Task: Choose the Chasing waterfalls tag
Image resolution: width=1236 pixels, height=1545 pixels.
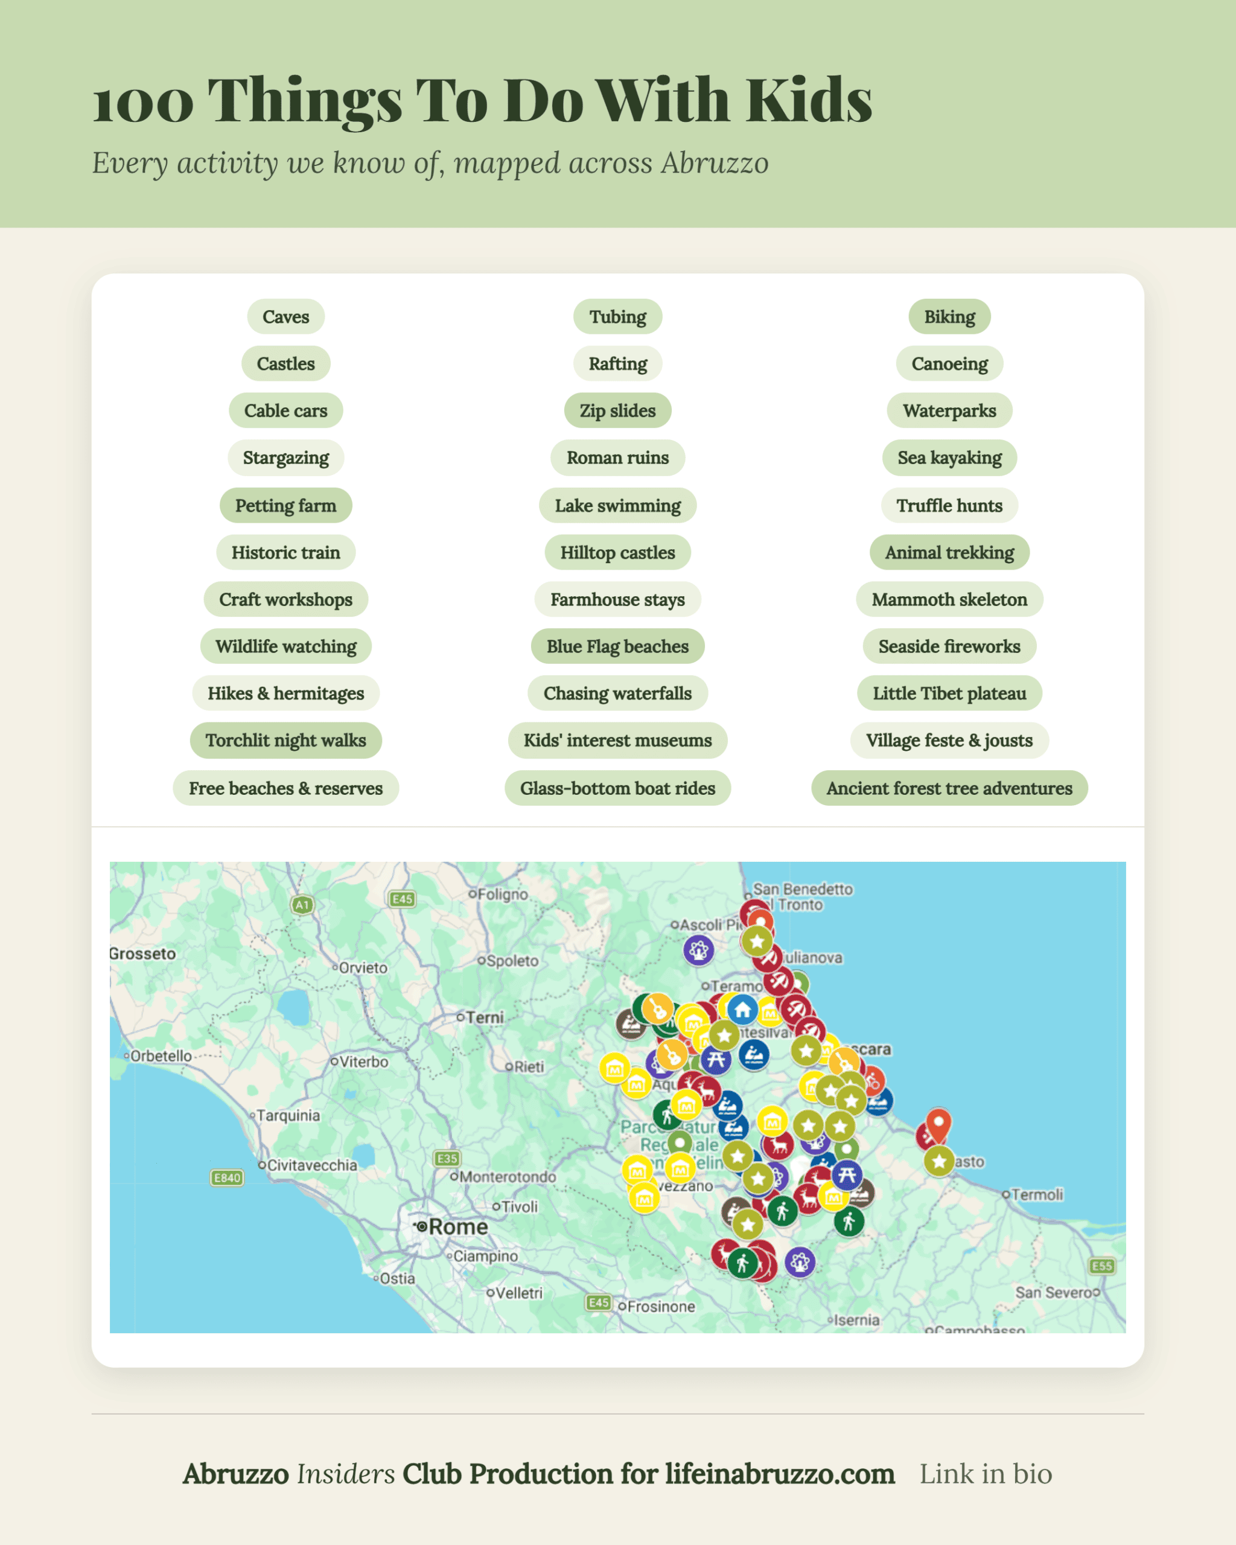Action: pyautogui.click(x=617, y=693)
